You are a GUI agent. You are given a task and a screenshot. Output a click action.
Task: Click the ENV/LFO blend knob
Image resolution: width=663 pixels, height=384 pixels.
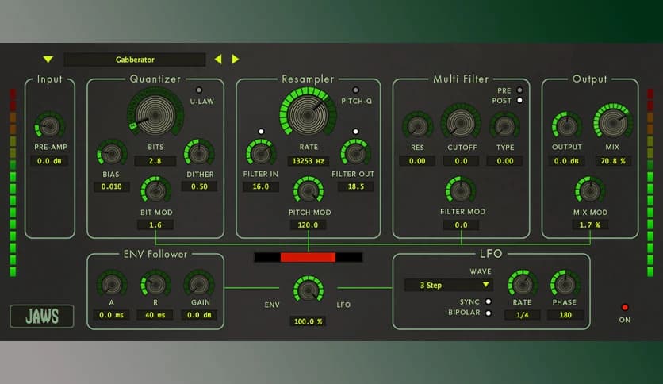(x=309, y=290)
